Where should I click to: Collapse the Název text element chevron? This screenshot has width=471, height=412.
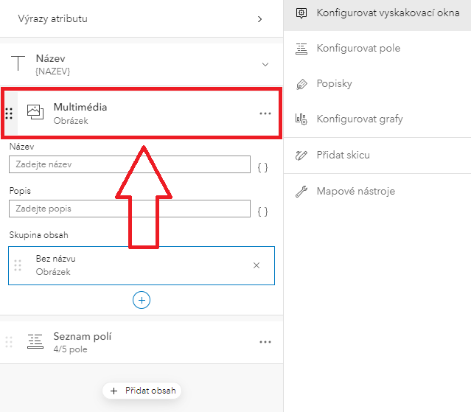click(265, 65)
